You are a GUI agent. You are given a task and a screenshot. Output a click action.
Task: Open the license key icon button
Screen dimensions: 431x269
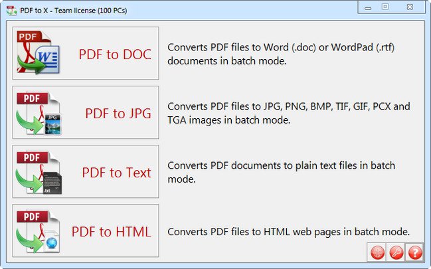tap(396, 252)
